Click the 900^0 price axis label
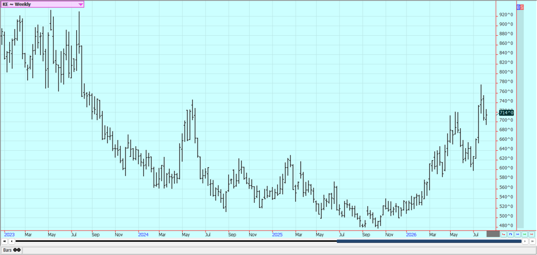Image resolution: width=537 pixels, height=255 pixels. coord(506,25)
